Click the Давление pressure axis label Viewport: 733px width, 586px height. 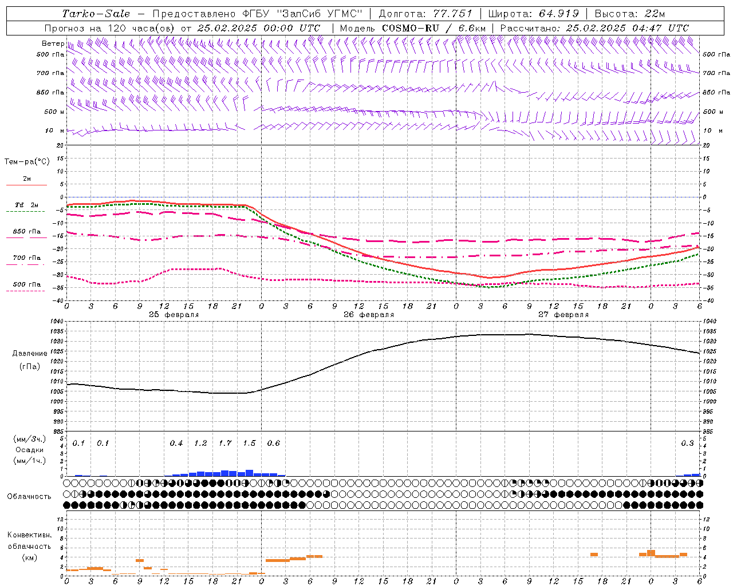coord(30,354)
